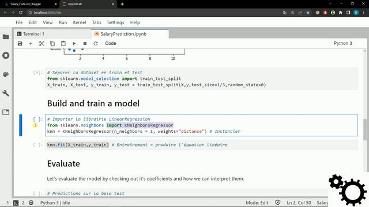
Task: Close the JupyterLab browser tab
Action: (x=113, y=4)
